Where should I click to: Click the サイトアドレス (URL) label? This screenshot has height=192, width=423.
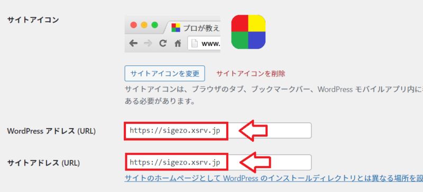43,162
